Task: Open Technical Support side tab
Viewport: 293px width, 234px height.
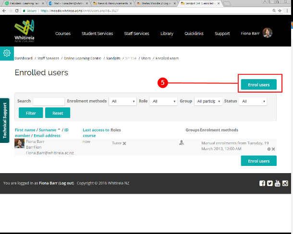Action: point(5,120)
